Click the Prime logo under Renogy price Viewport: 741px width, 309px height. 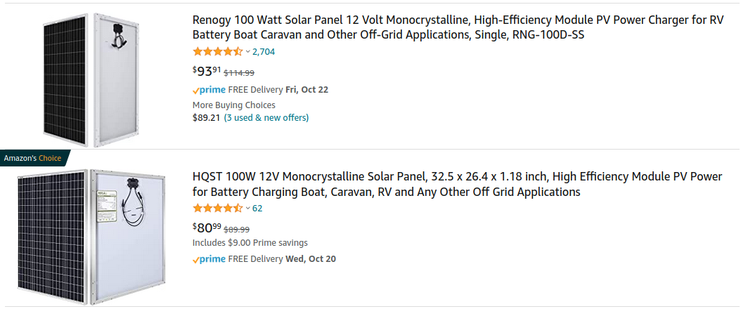209,90
